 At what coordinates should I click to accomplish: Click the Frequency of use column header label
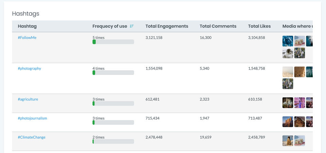110,26
